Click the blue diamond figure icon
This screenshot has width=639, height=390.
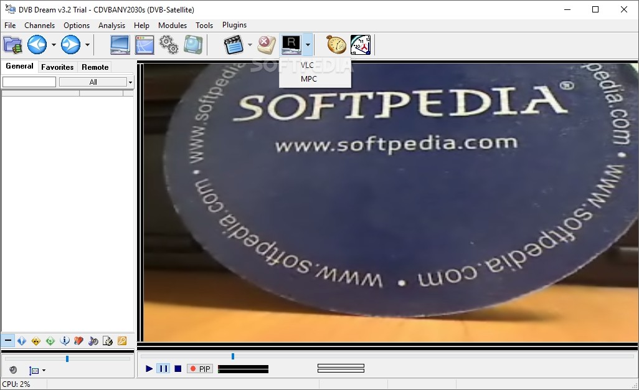tap(22, 341)
